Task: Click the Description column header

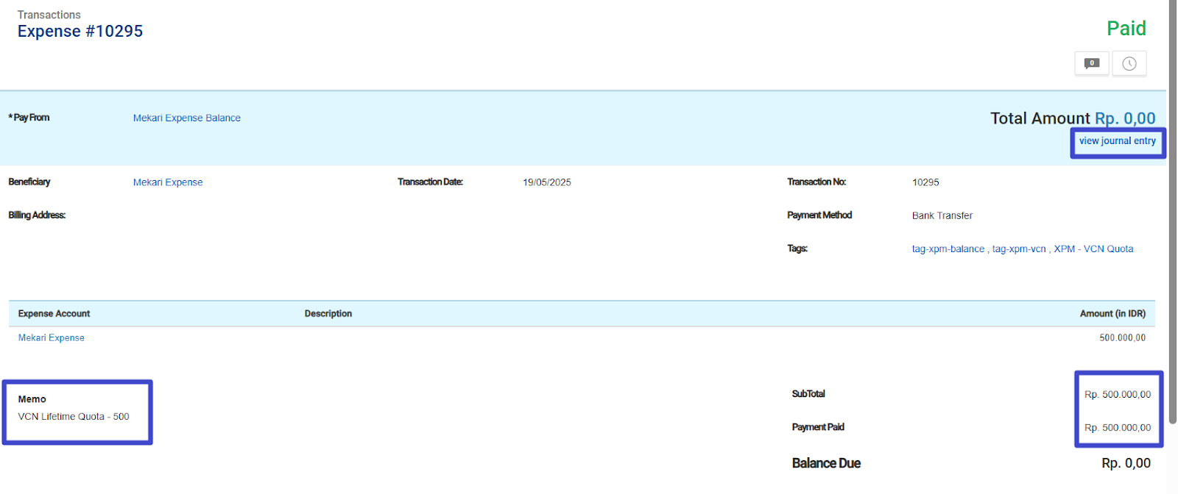Action: pos(328,314)
